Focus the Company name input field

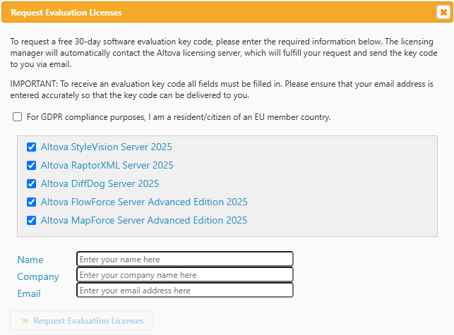184,275
